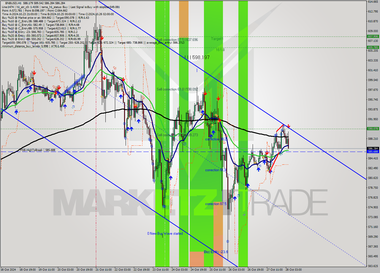Select the Buy %10 @ C_Entry88: 575.958 line

tap(41, 28)
